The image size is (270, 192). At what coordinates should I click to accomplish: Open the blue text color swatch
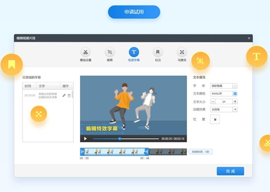coord(235,94)
